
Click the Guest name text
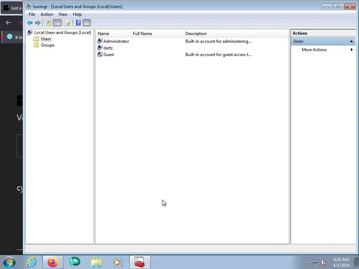coord(109,54)
